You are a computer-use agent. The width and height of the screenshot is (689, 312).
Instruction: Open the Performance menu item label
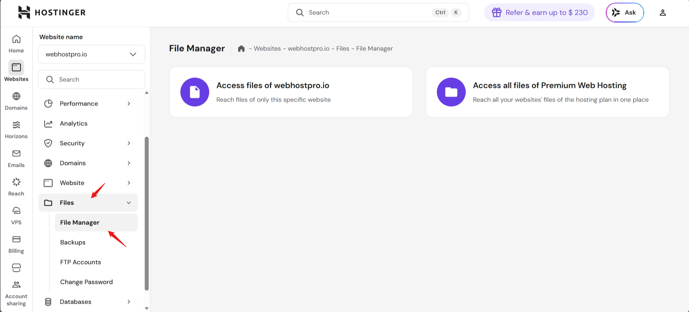pos(79,104)
